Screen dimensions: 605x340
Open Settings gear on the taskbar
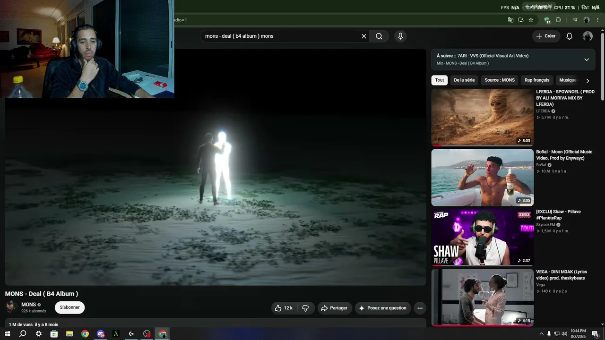coord(38,334)
